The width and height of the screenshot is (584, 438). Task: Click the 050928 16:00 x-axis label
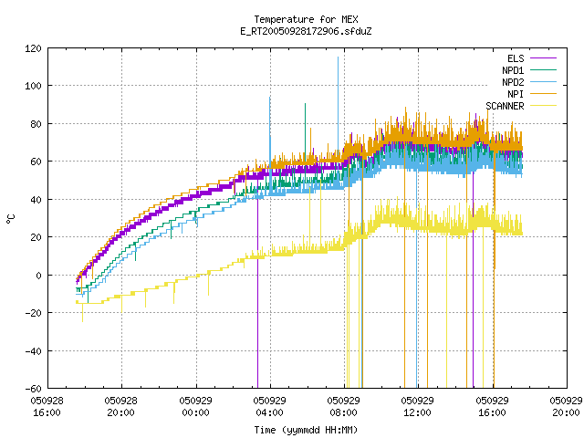click(47, 407)
